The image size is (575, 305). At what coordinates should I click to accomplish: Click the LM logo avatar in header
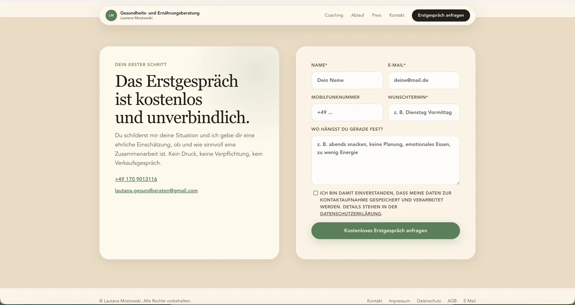point(111,15)
